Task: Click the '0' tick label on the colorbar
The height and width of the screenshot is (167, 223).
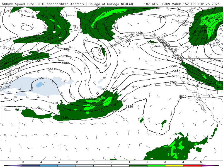Action: [x=111, y=162]
